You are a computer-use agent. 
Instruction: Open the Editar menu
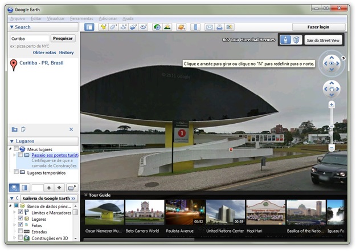[36, 19]
